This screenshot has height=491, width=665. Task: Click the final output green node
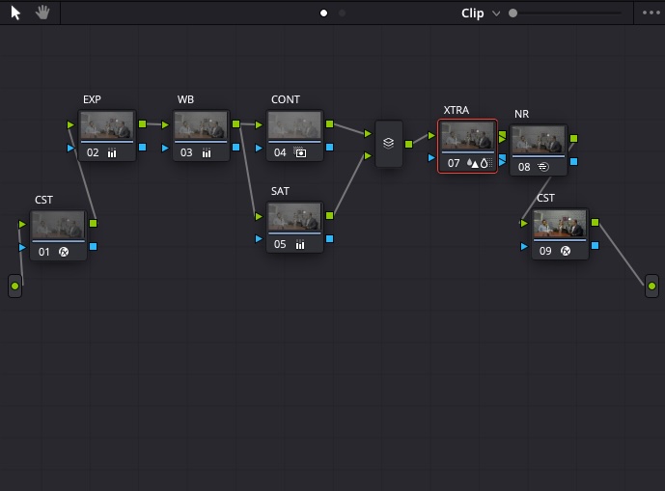point(651,286)
